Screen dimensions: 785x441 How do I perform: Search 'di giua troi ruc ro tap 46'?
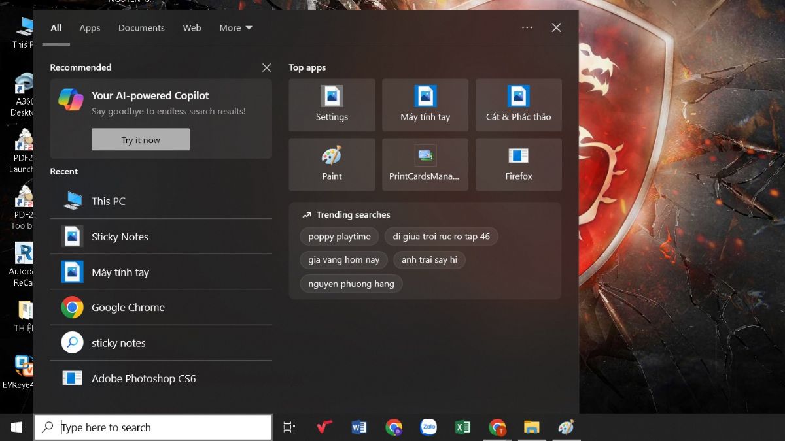(x=442, y=237)
